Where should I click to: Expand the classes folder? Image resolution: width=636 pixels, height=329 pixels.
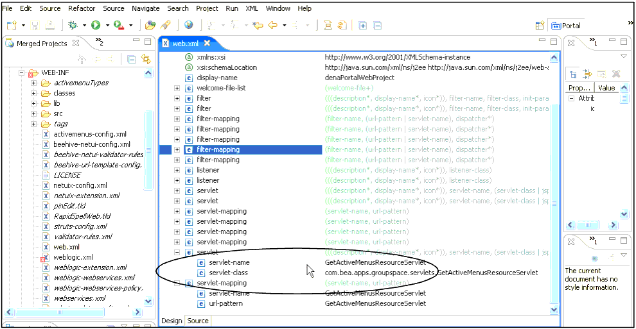pos(33,93)
